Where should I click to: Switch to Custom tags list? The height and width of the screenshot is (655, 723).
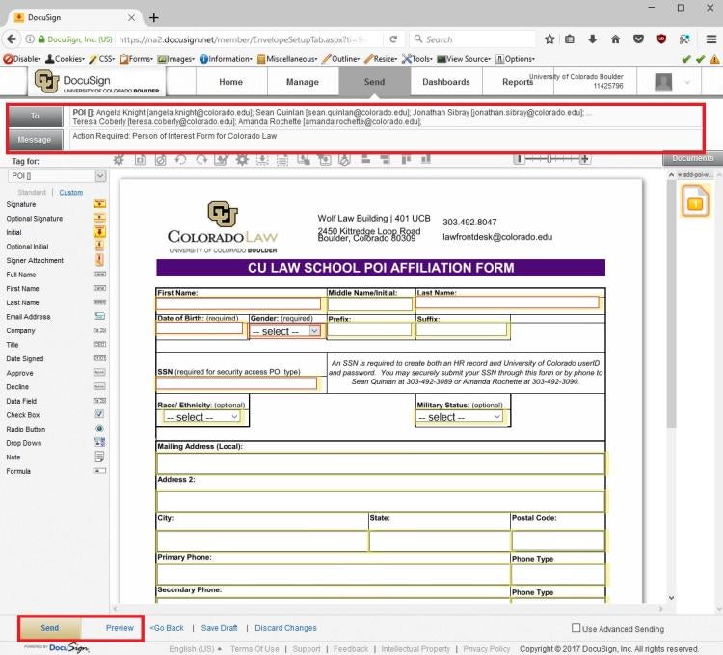point(71,192)
